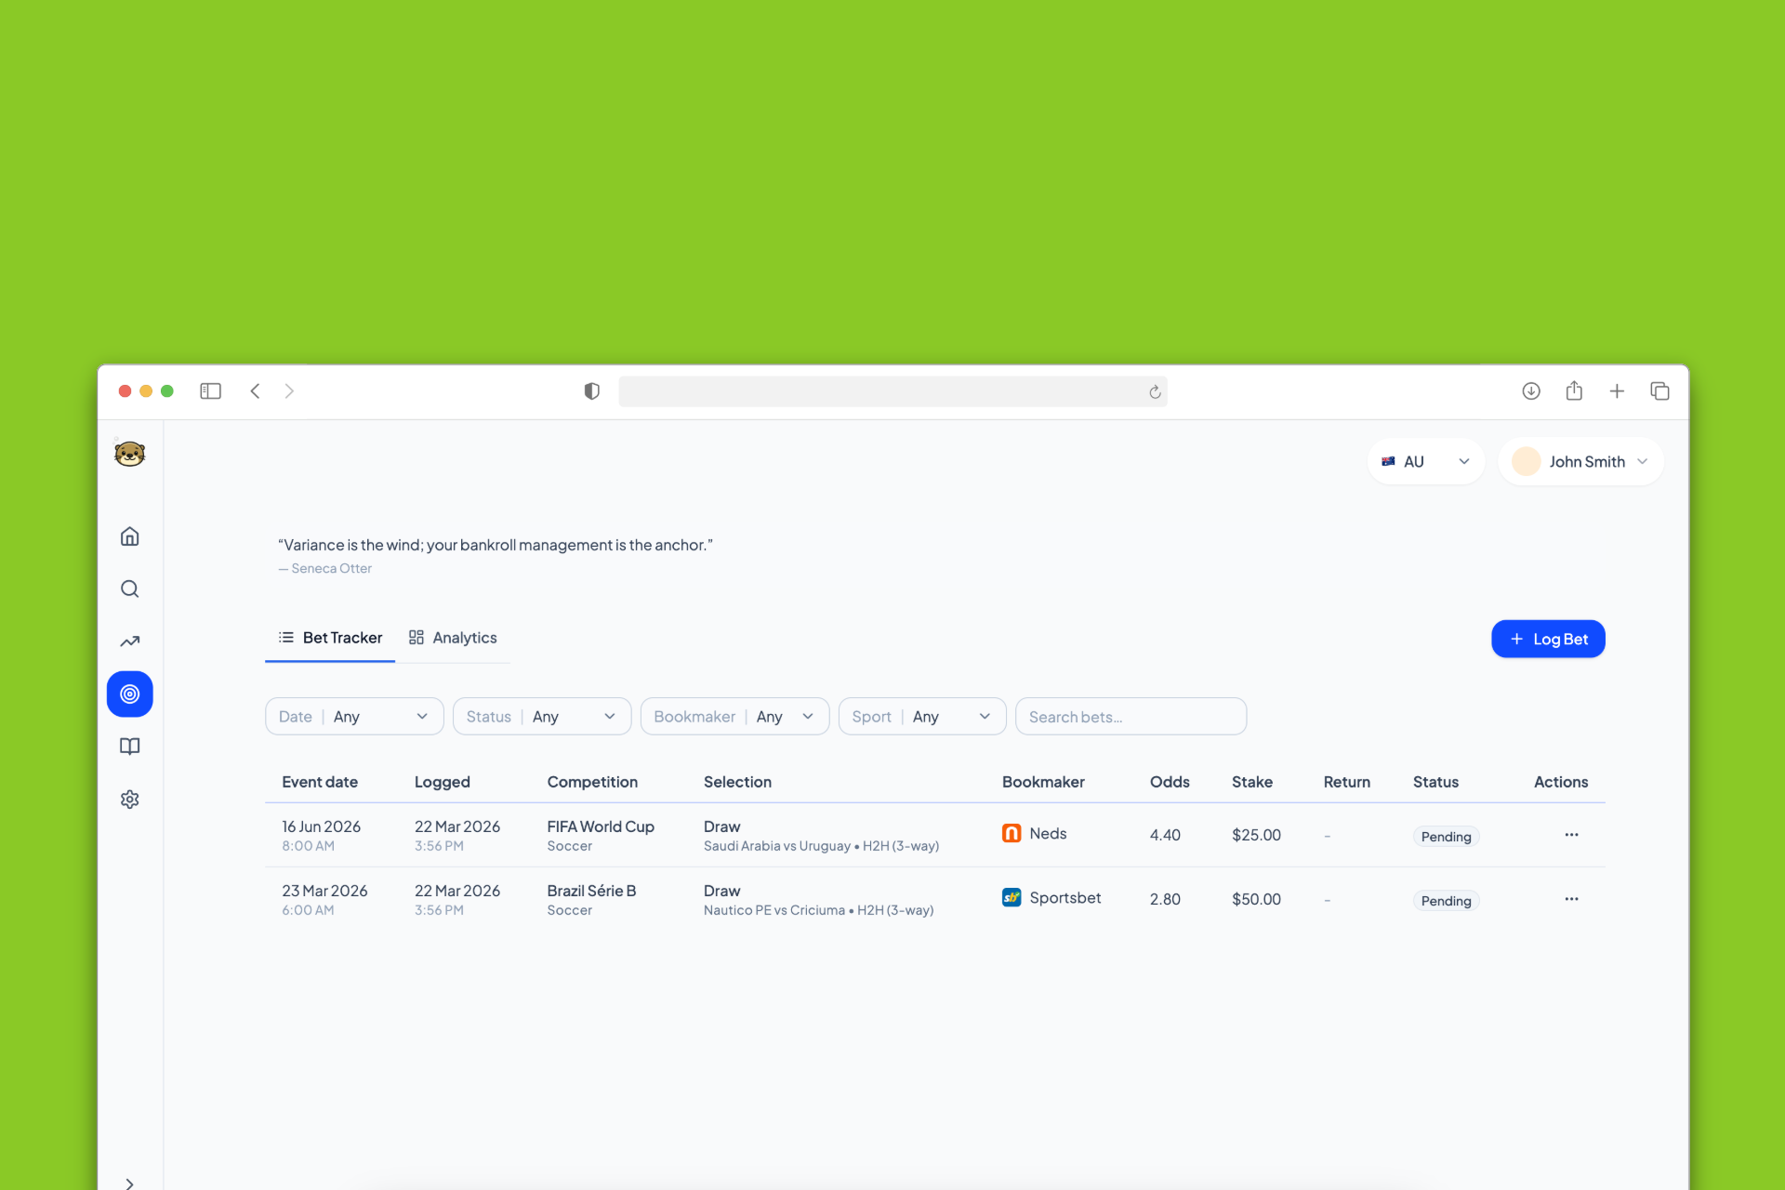The height and width of the screenshot is (1190, 1785).
Task: Expand the collapsed sidebar with chevron
Action: [130, 1183]
